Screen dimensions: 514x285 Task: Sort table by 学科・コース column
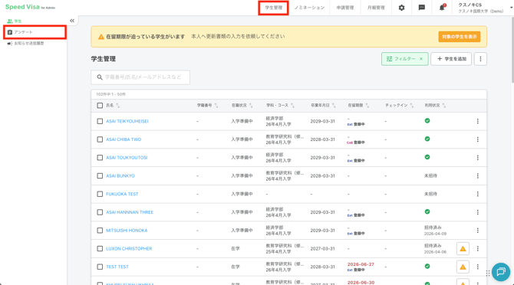(x=292, y=106)
